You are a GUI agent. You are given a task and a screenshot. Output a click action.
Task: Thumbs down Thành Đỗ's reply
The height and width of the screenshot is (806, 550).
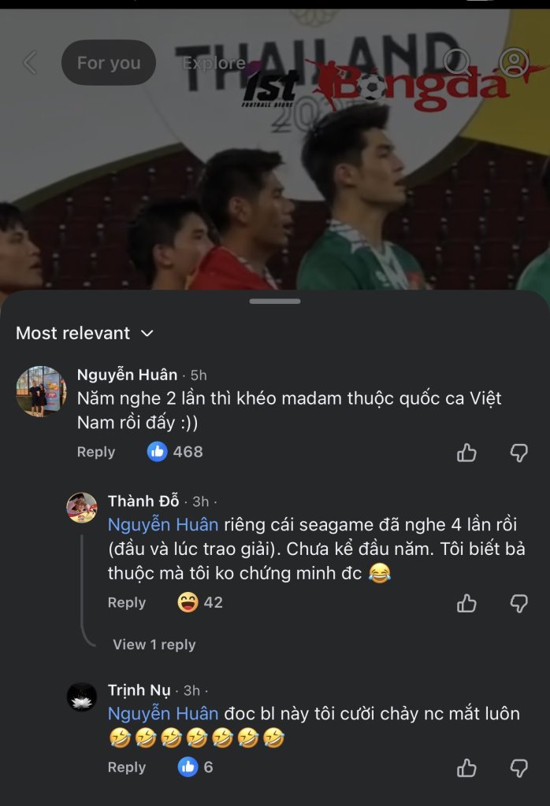[x=518, y=604]
